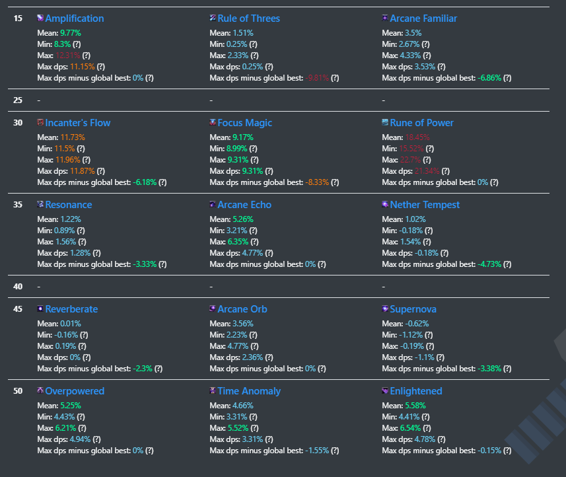Click the Amplification talent icon
Screen dimensions: 566x477
pos(40,18)
